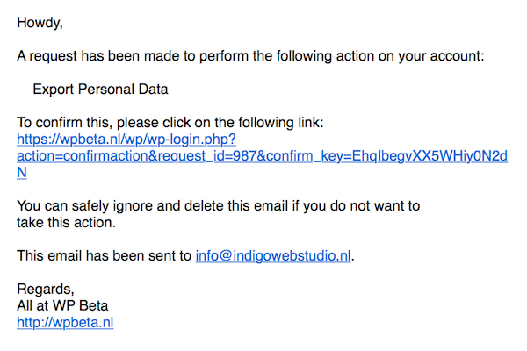This screenshot has height=351, width=527.
Task: Click the "This email has been sent to" text
Action: click(105, 256)
